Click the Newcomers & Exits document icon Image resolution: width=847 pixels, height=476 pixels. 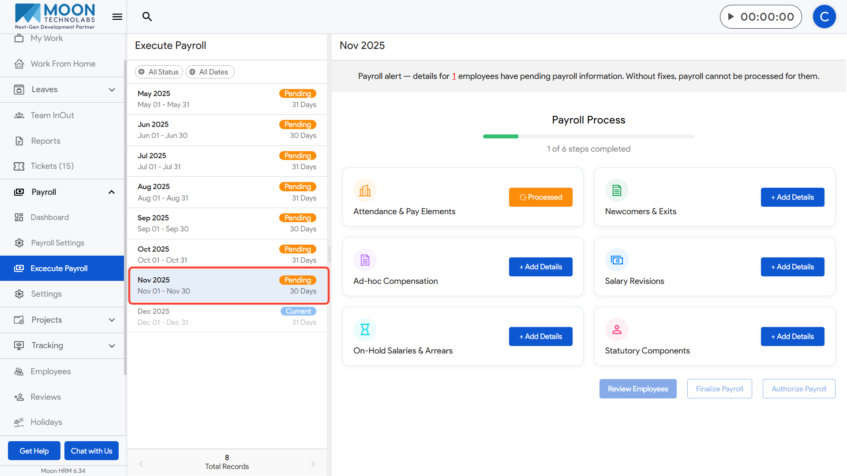(617, 190)
